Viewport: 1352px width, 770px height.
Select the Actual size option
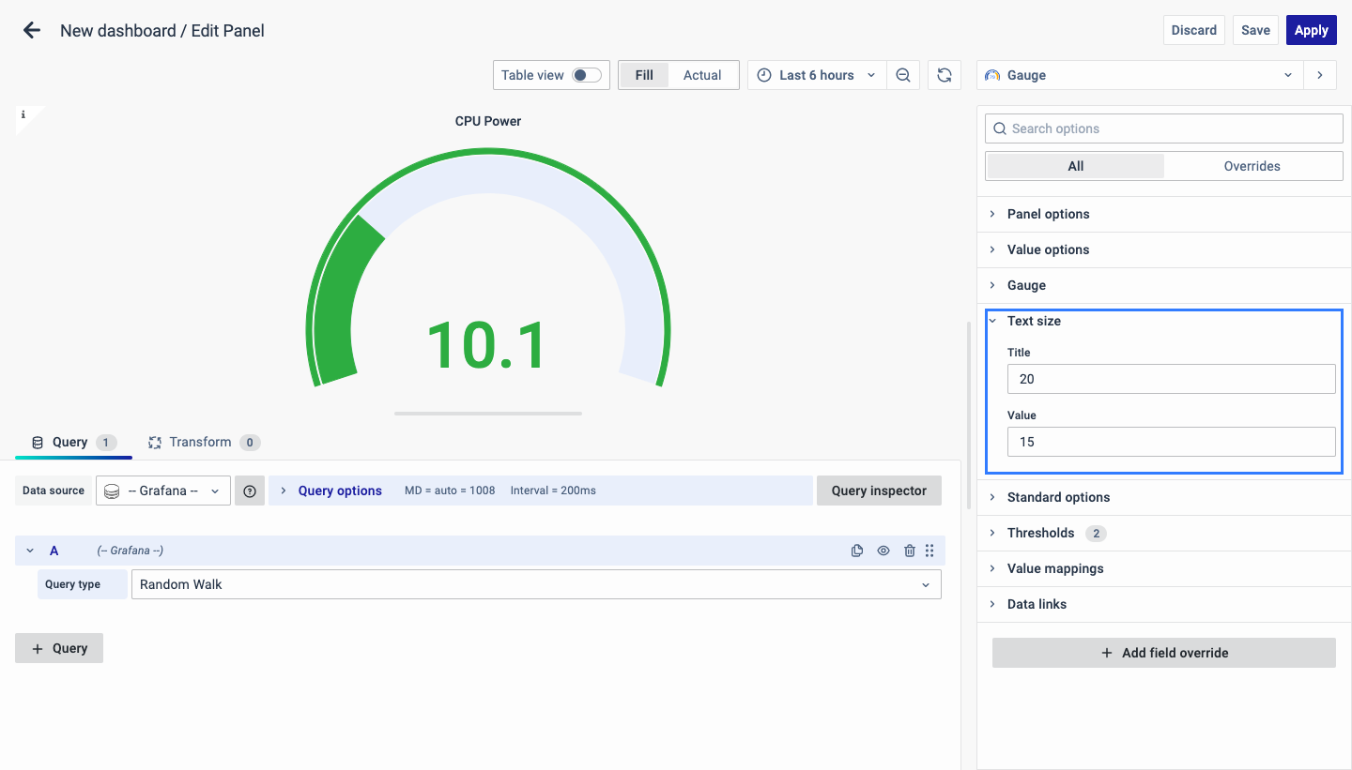pos(701,75)
